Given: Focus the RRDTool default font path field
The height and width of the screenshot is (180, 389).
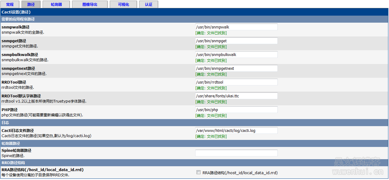Looking at the screenshot, I should (x=236, y=96).
